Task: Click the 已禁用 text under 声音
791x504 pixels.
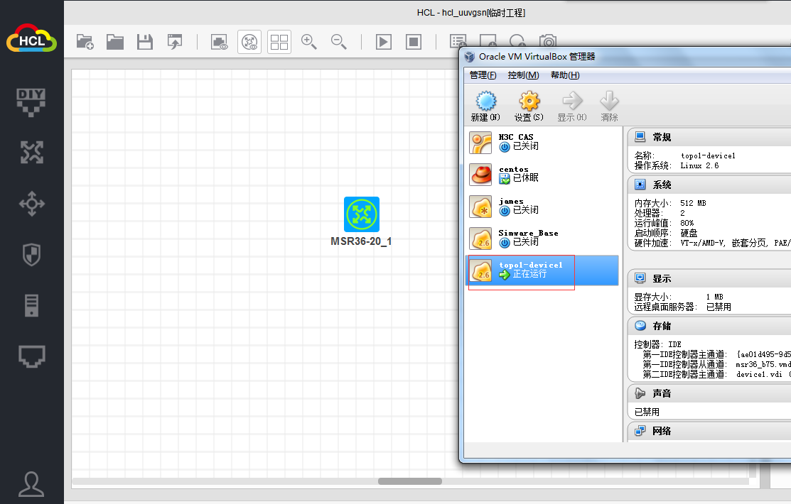Action: (647, 412)
